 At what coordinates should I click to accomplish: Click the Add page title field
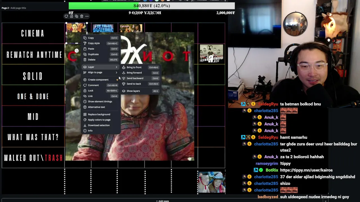coord(18,8)
